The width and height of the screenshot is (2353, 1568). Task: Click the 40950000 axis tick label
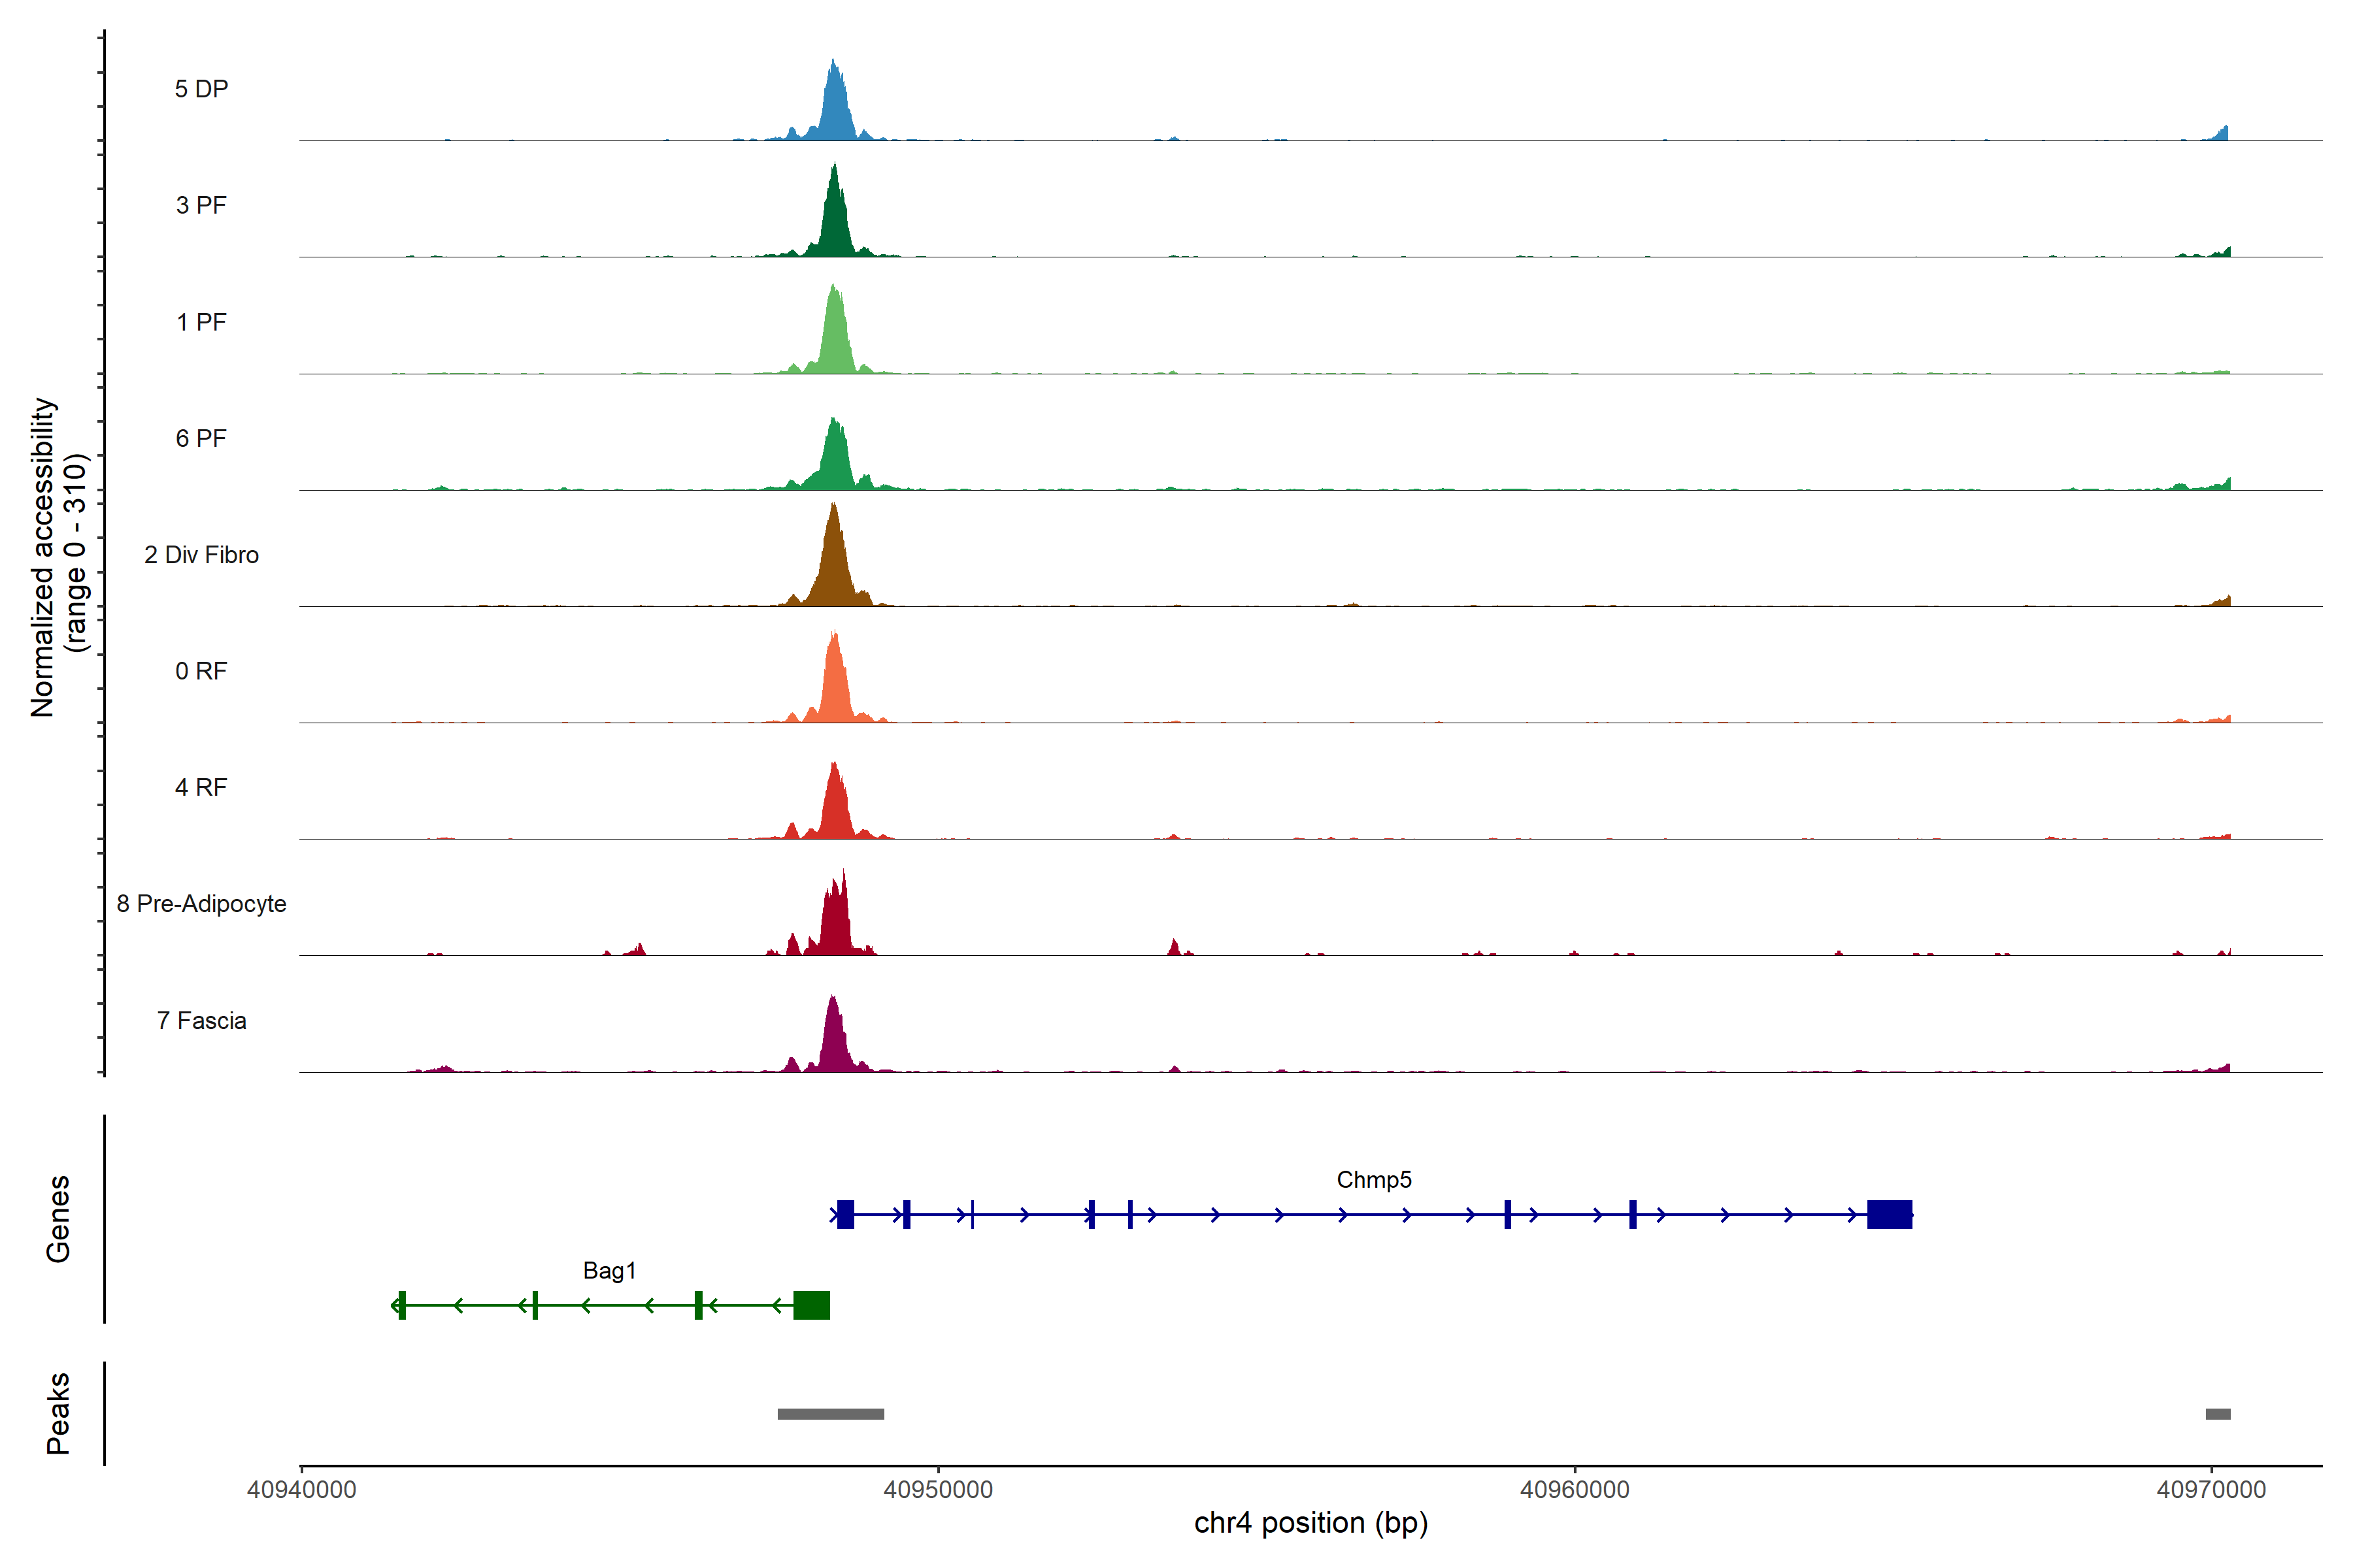(939, 1490)
